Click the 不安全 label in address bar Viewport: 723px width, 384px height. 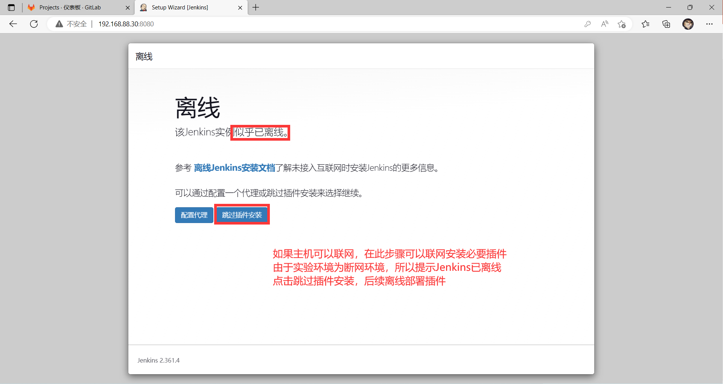coord(77,24)
